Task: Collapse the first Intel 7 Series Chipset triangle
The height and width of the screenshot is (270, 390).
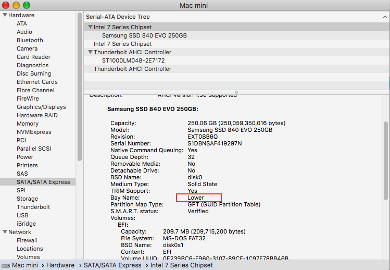Action: (90, 27)
